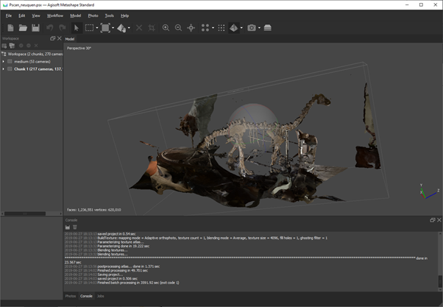Expand Chunk 1 tree item

point(4,69)
